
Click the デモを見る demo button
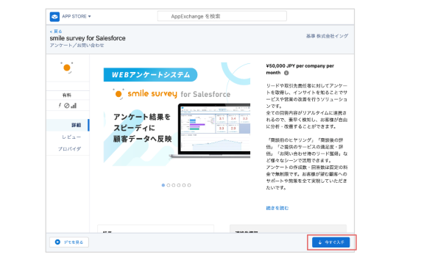pyautogui.click(x=69, y=242)
